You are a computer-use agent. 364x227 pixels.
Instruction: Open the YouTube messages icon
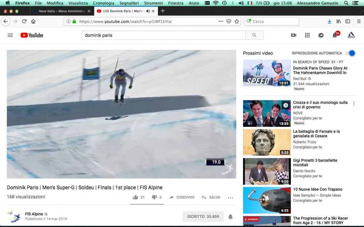(321, 35)
